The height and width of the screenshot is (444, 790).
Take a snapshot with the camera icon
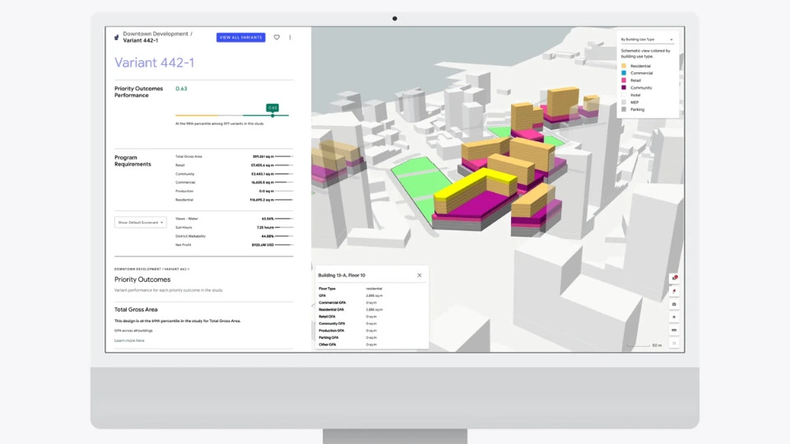[674, 303]
